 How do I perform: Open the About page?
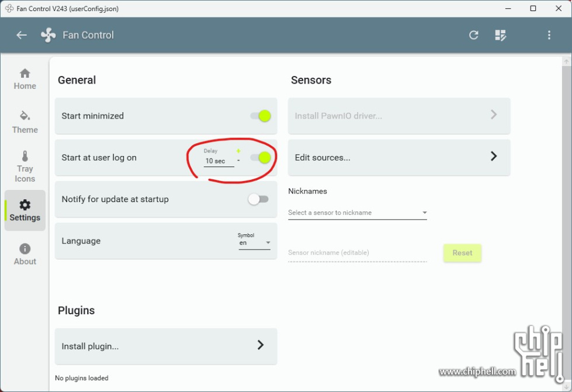pos(25,254)
